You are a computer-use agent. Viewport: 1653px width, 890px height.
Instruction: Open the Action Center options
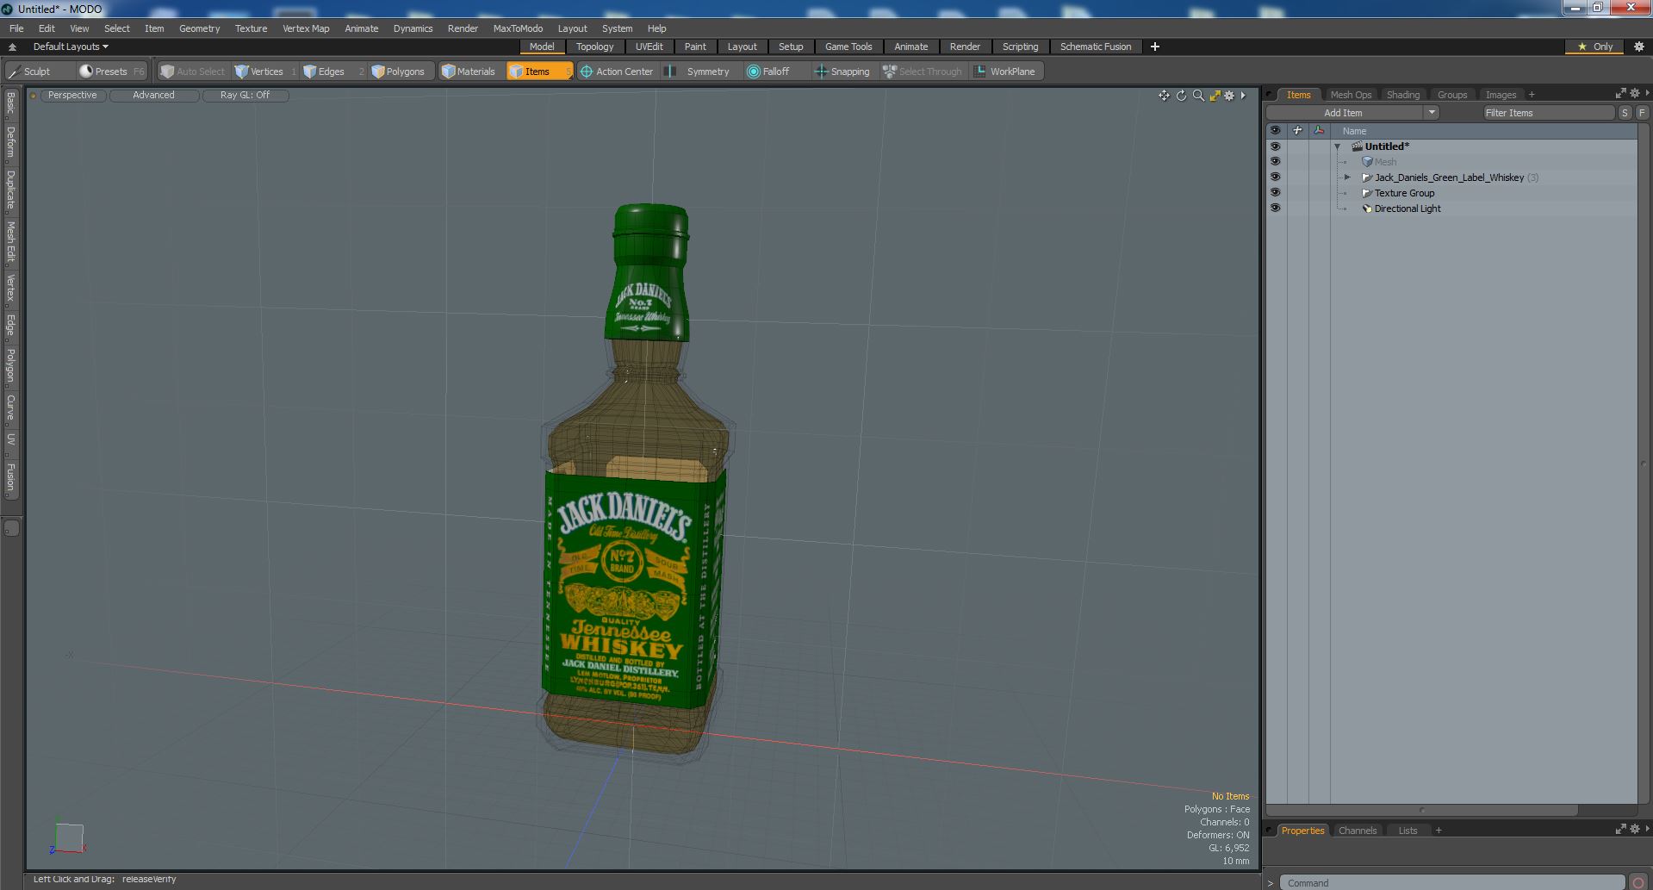pyautogui.click(x=617, y=72)
